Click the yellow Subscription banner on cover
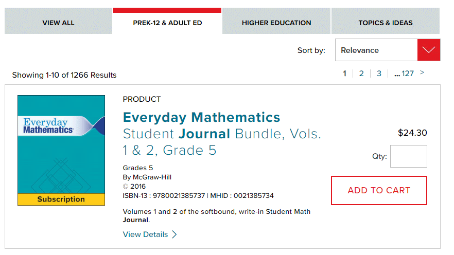Viewport: 454px width, 255px height. [x=61, y=199]
